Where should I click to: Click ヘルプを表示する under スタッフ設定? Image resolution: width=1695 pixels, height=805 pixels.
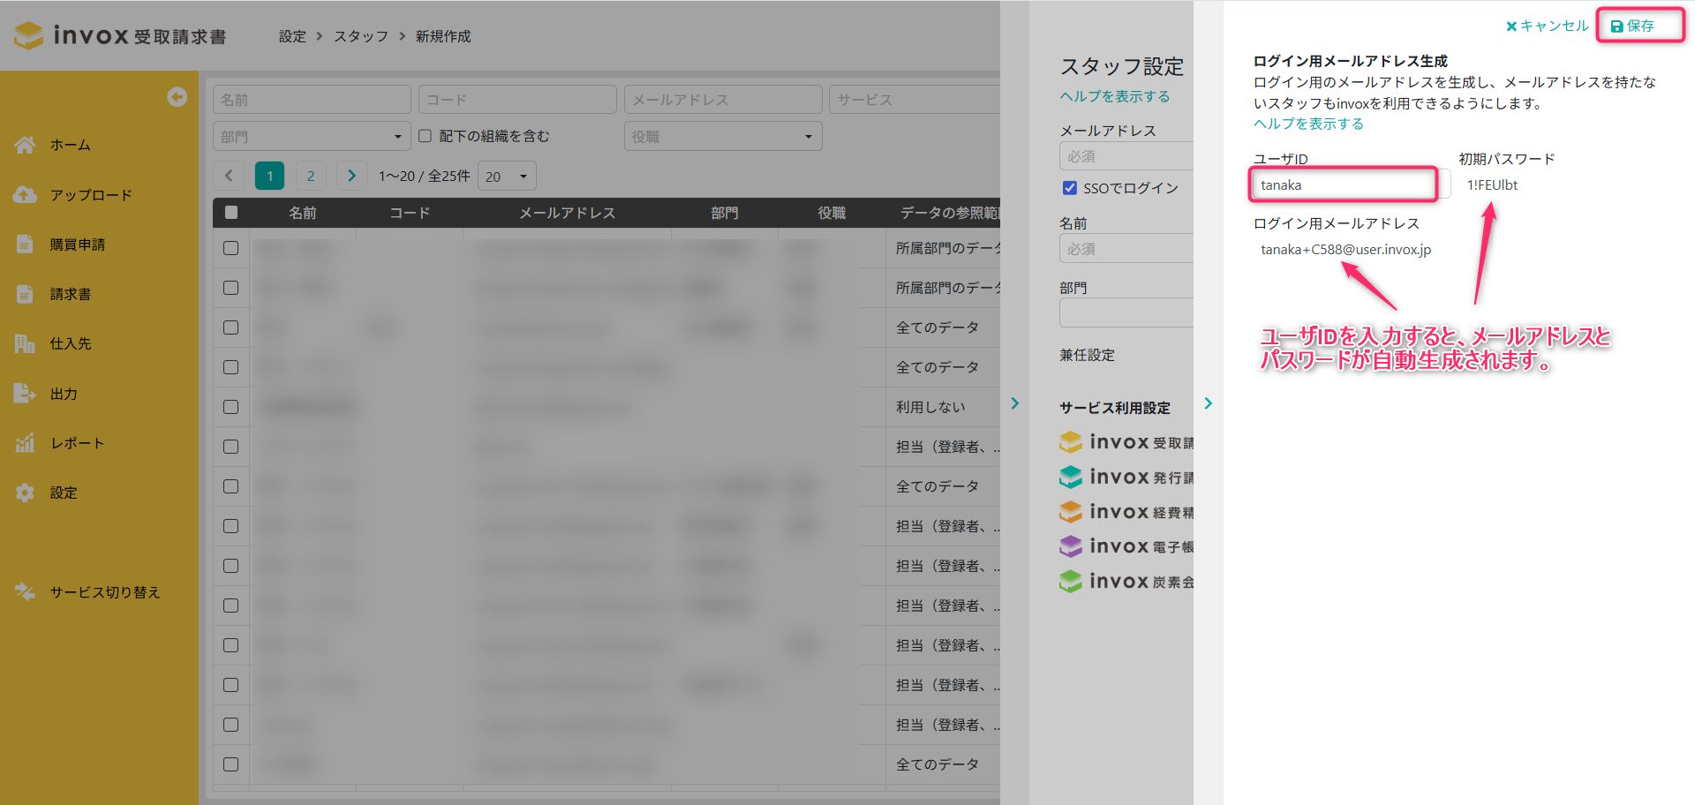(x=1115, y=96)
